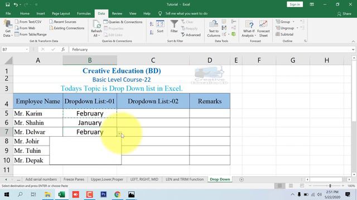Select Normal view in status bar
Viewport: 357px width, 200px height.
click(279, 186)
